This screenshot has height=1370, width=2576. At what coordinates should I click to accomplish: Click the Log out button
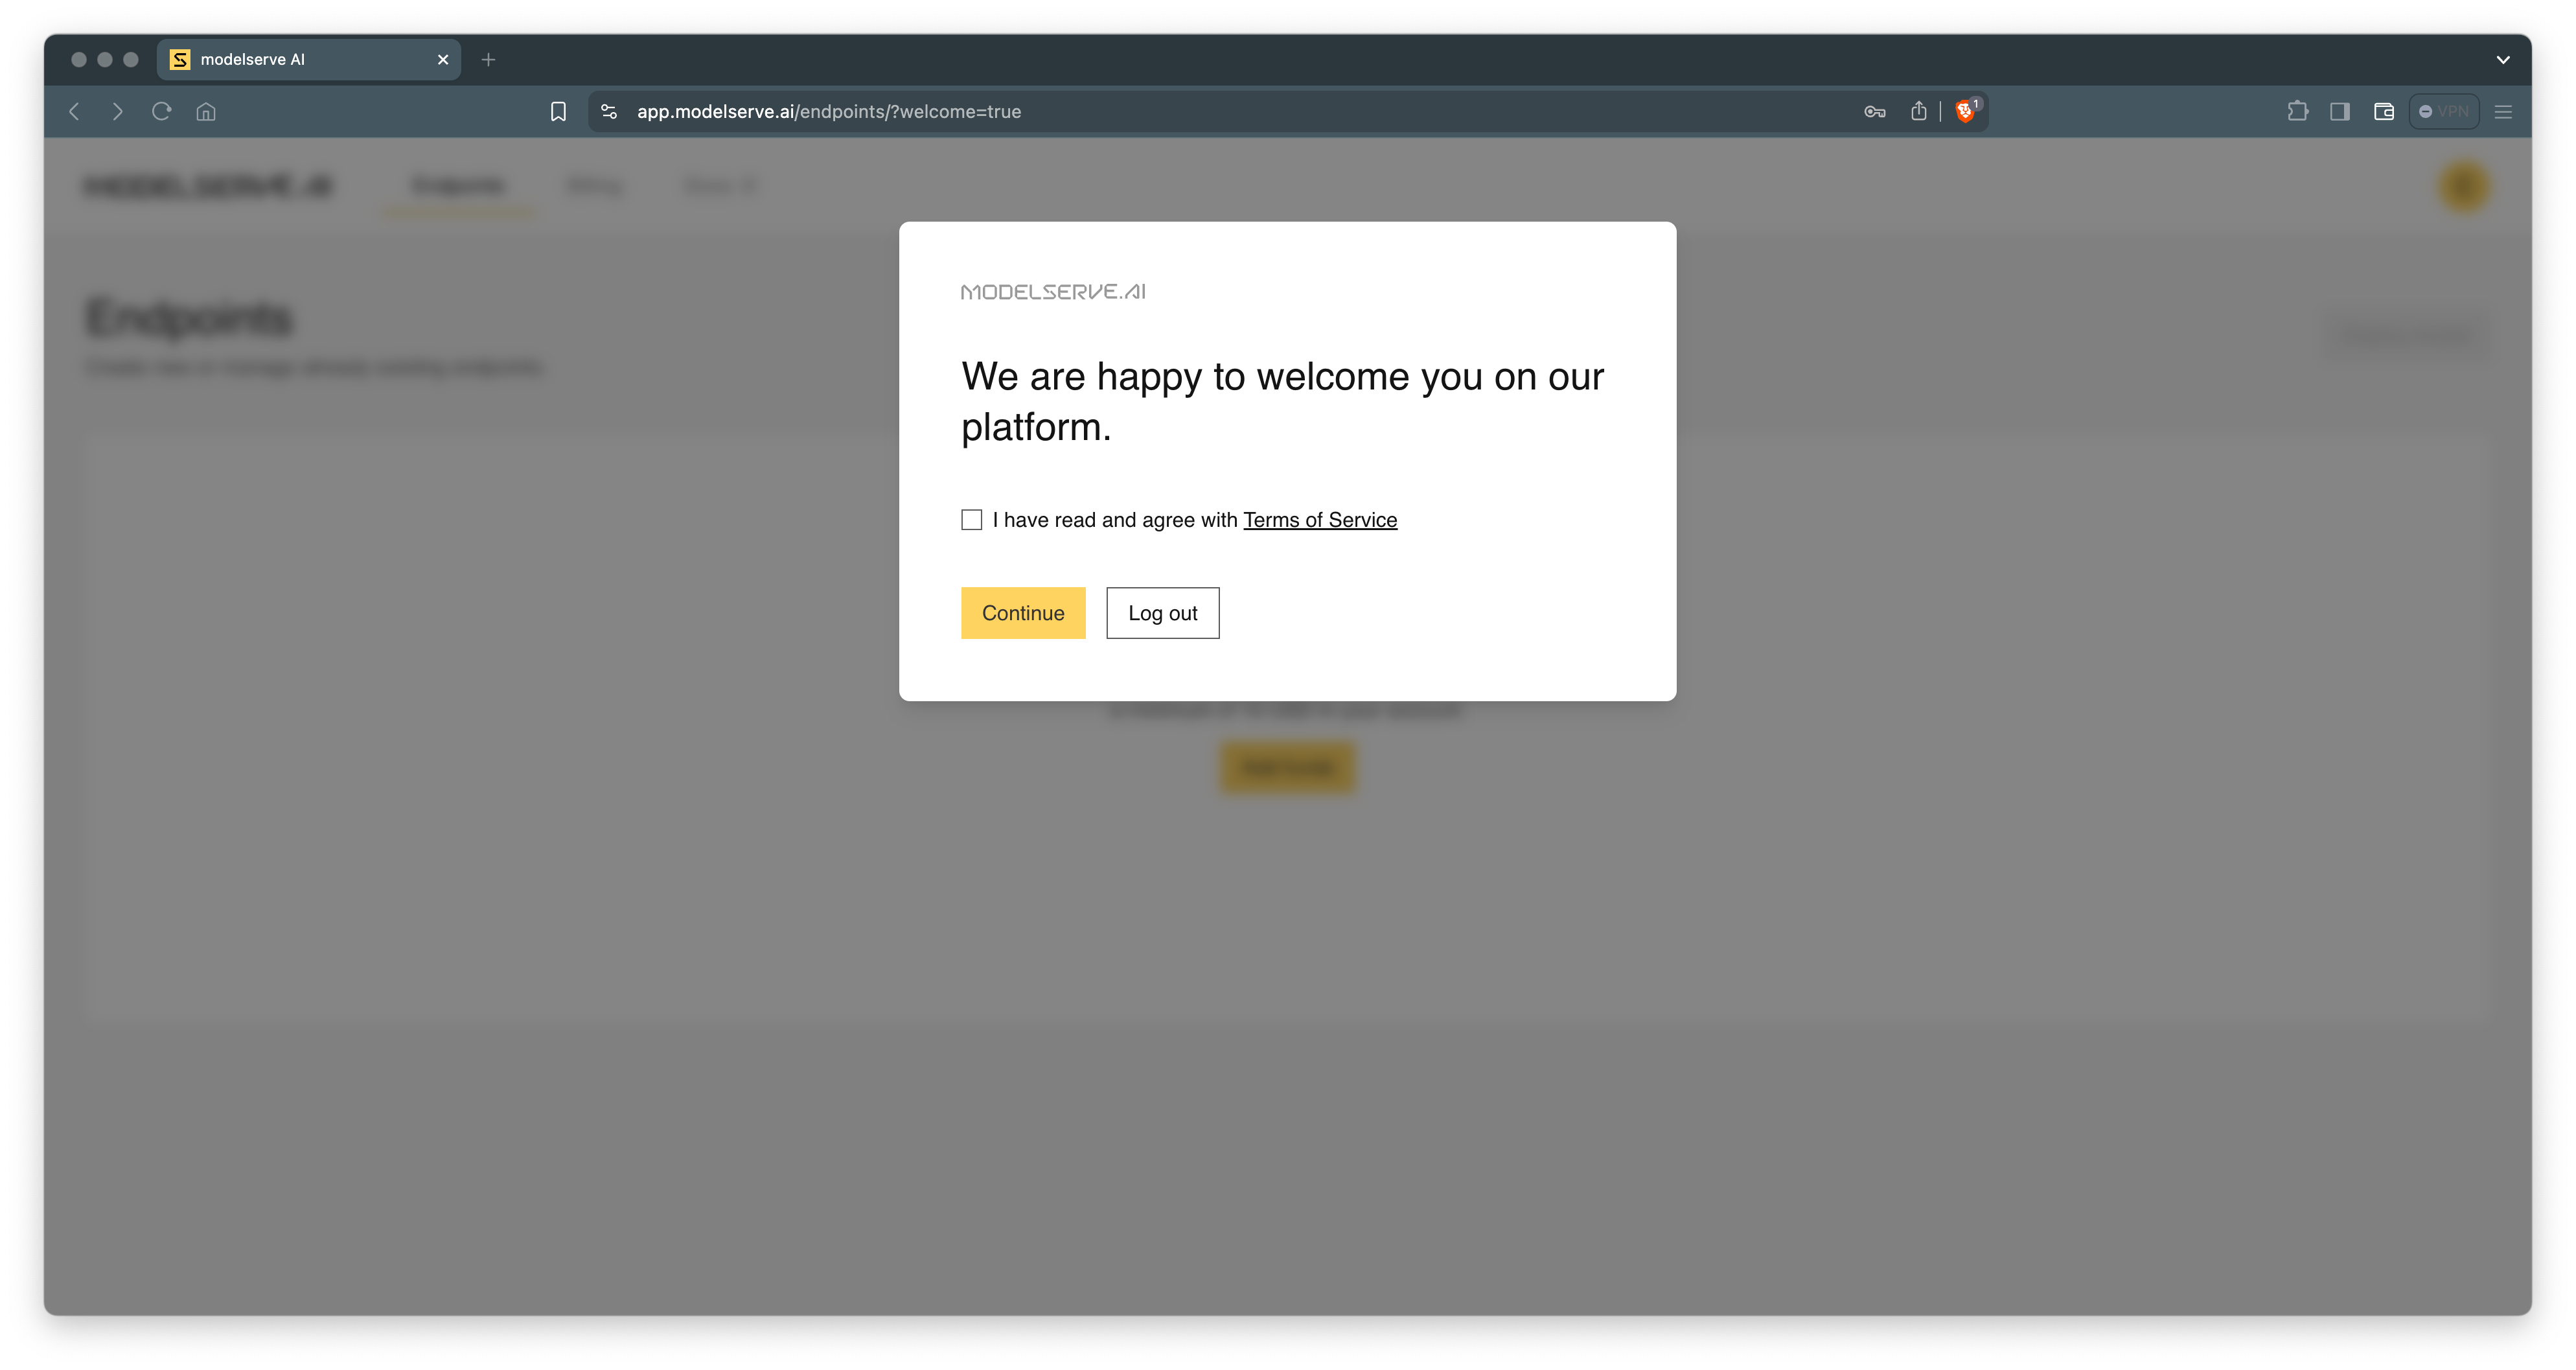click(x=1162, y=612)
